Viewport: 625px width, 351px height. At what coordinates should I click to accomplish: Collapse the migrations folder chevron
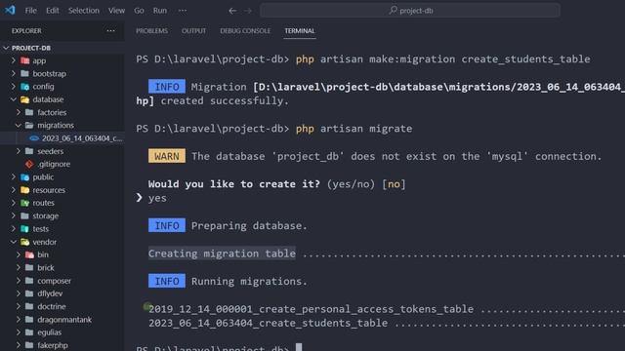point(18,126)
